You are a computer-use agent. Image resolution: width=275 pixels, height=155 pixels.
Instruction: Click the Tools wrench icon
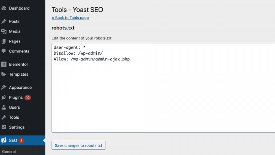pyautogui.click(x=4, y=117)
